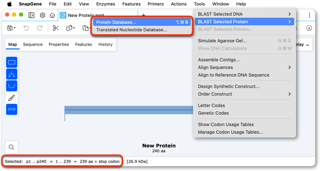Open save options dropdown arrow
The height and width of the screenshot is (171, 320).
15,28
